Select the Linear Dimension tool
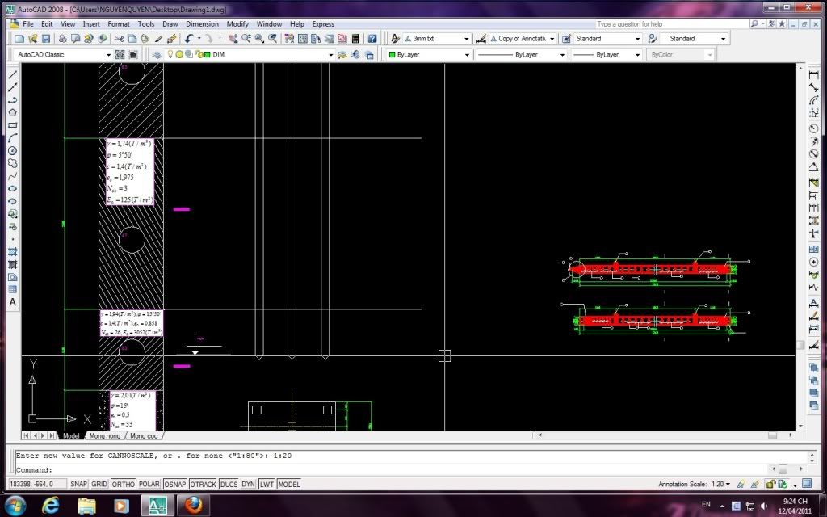 tap(814, 75)
